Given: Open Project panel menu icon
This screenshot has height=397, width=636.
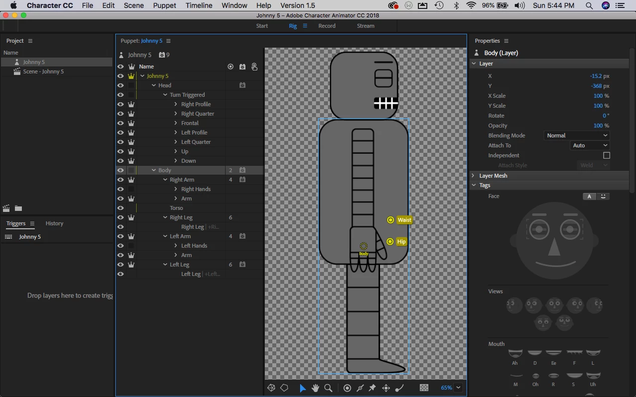Looking at the screenshot, I should [x=30, y=41].
